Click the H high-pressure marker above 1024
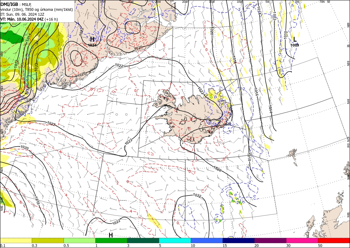Screen dimensions: 350x248 pyautogui.click(x=92, y=40)
